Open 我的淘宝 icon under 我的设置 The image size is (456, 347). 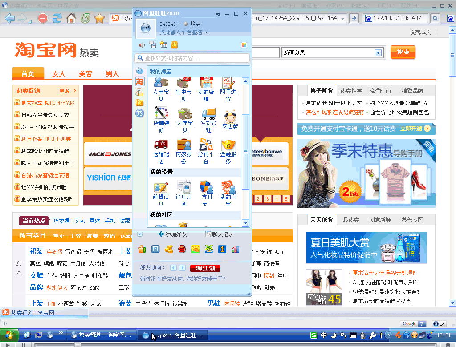[228, 193]
